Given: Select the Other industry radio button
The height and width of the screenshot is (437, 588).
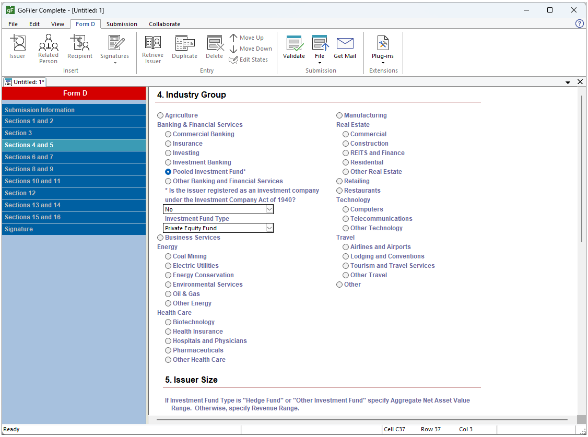Looking at the screenshot, I should pos(339,285).
